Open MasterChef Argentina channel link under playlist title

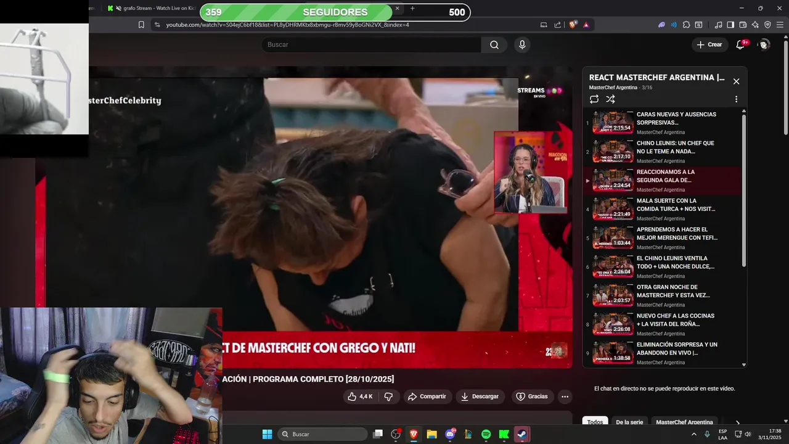613,88
